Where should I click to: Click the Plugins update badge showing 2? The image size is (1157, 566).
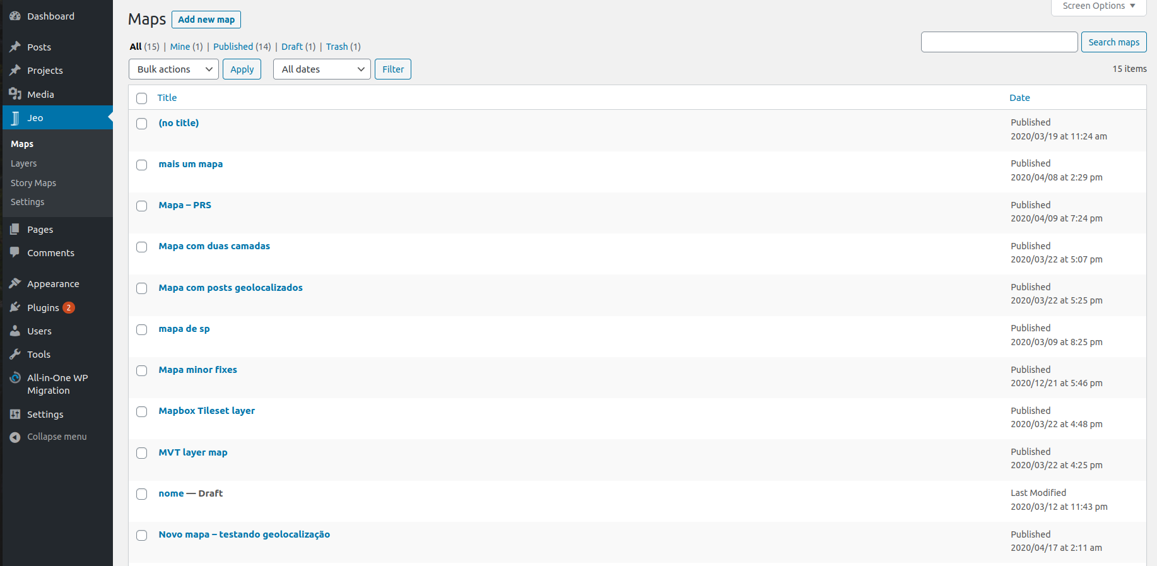[69, 307]
